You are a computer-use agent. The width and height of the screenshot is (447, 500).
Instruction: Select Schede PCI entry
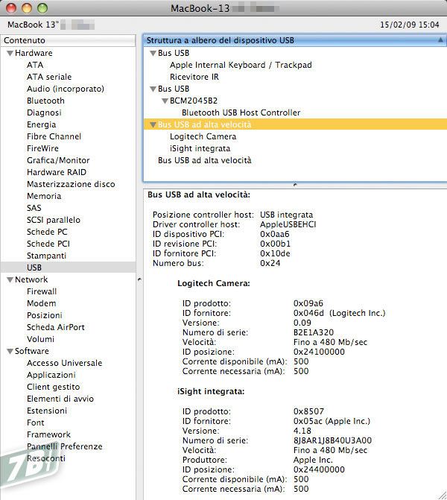tap(48, 244)
